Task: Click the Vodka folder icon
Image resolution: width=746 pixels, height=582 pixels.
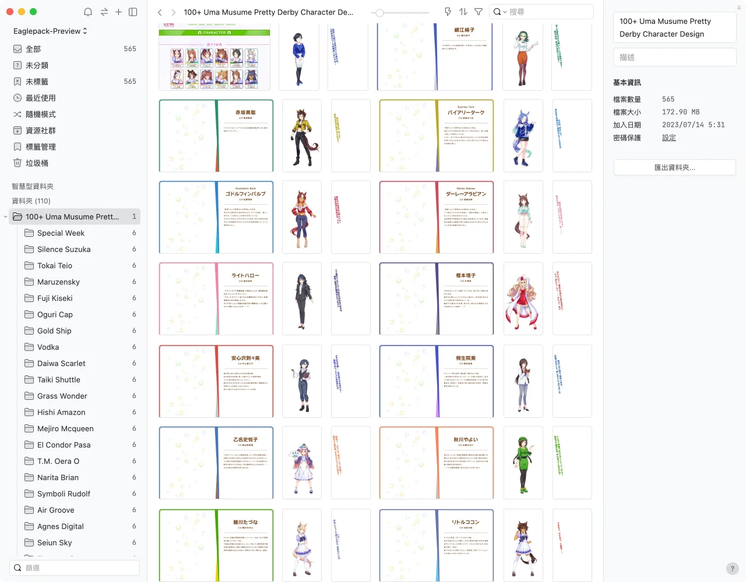Action: [x=29, y=347]
